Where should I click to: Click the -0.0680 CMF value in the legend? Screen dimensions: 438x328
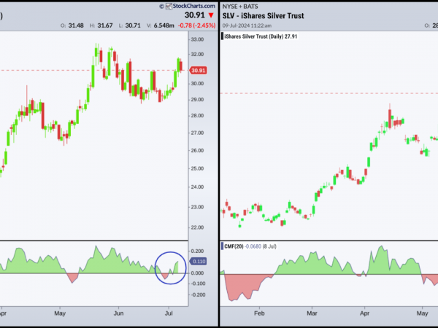253,246
